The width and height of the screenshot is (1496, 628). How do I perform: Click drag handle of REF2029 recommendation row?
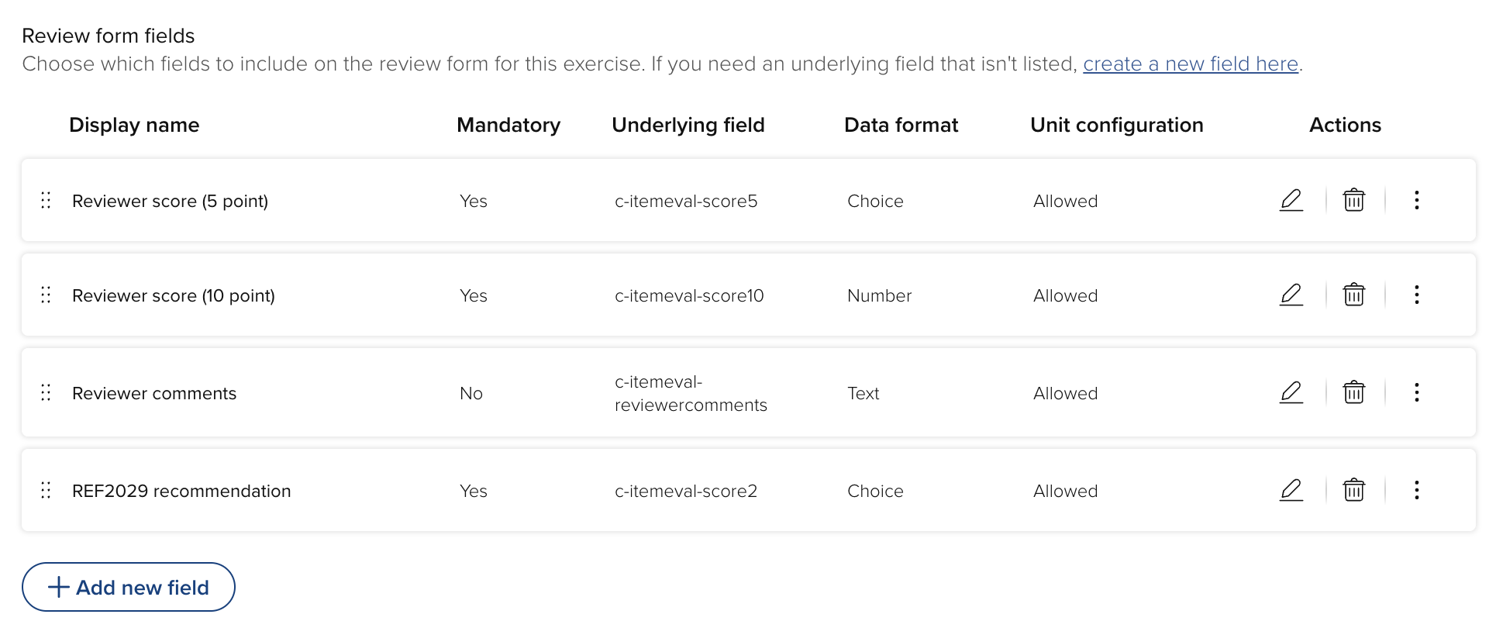[x=46, y=491]
